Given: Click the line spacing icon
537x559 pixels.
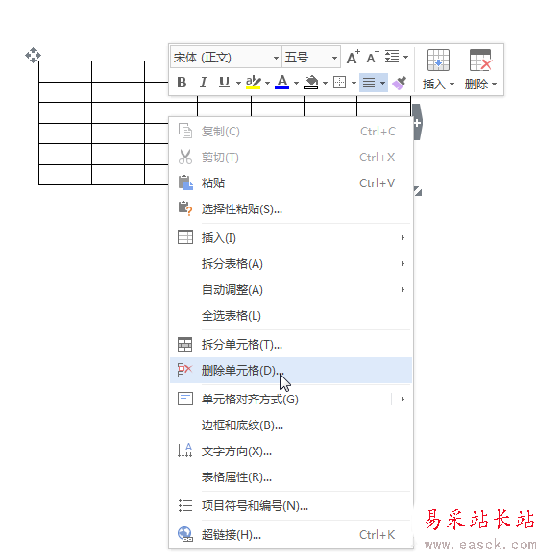Looking at the screenshot, I should click(x=392, y=57).
